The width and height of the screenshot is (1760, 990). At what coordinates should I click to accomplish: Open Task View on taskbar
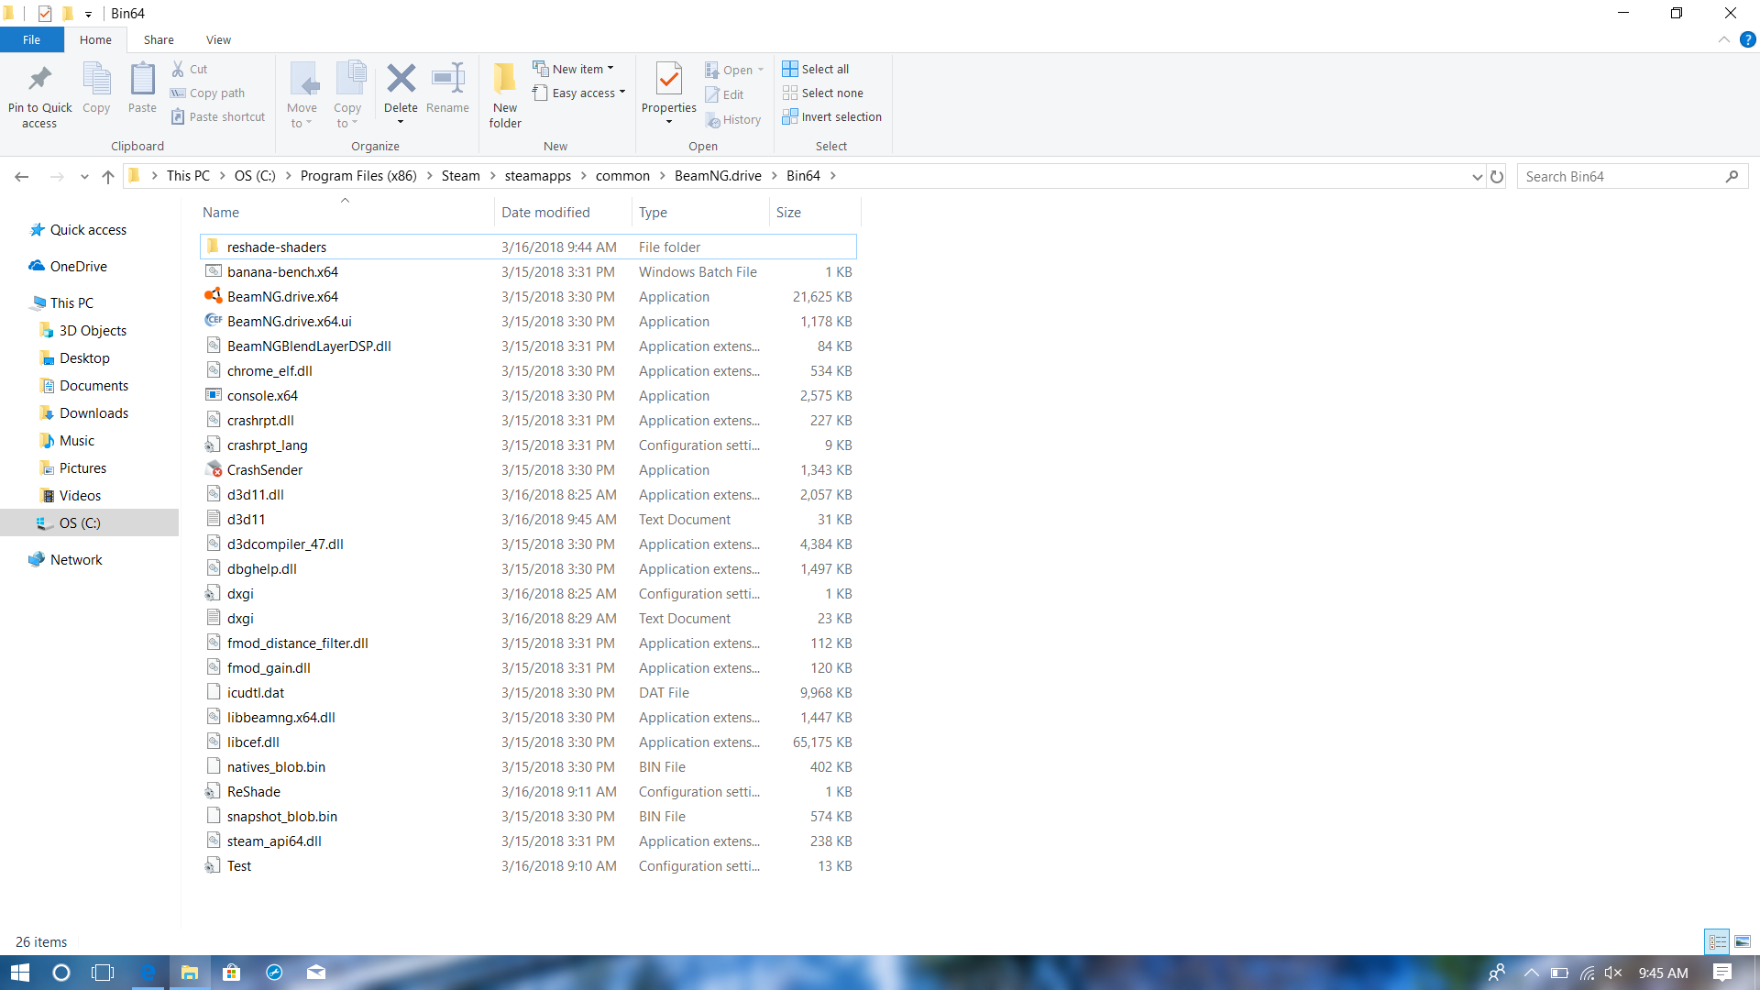[104, 973]
